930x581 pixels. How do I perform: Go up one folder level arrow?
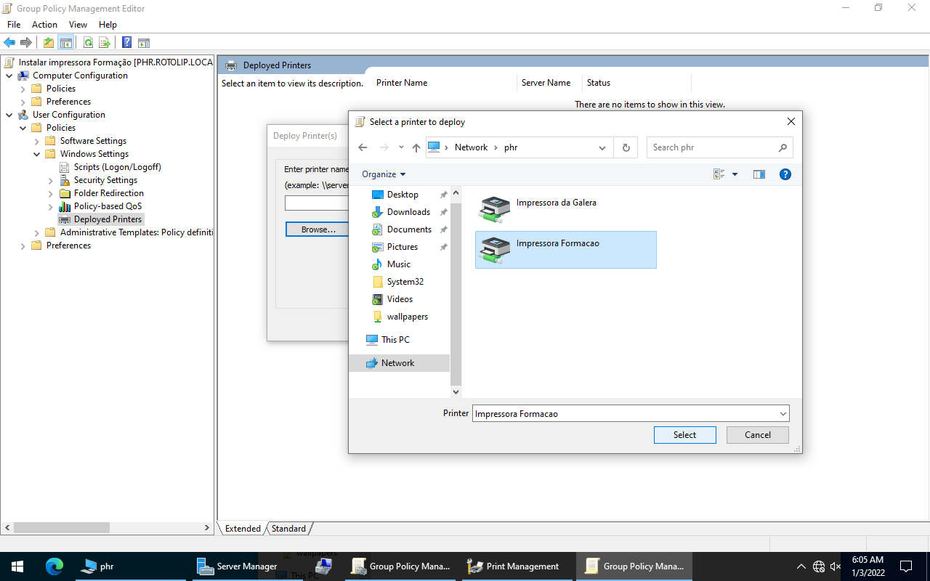point(416,147)
